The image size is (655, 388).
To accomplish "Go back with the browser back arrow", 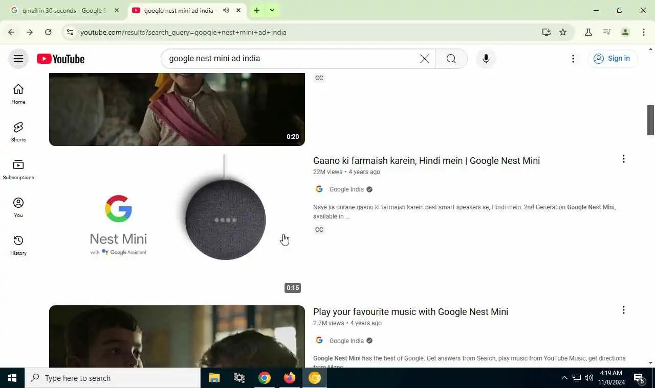I will pos(11,32).
